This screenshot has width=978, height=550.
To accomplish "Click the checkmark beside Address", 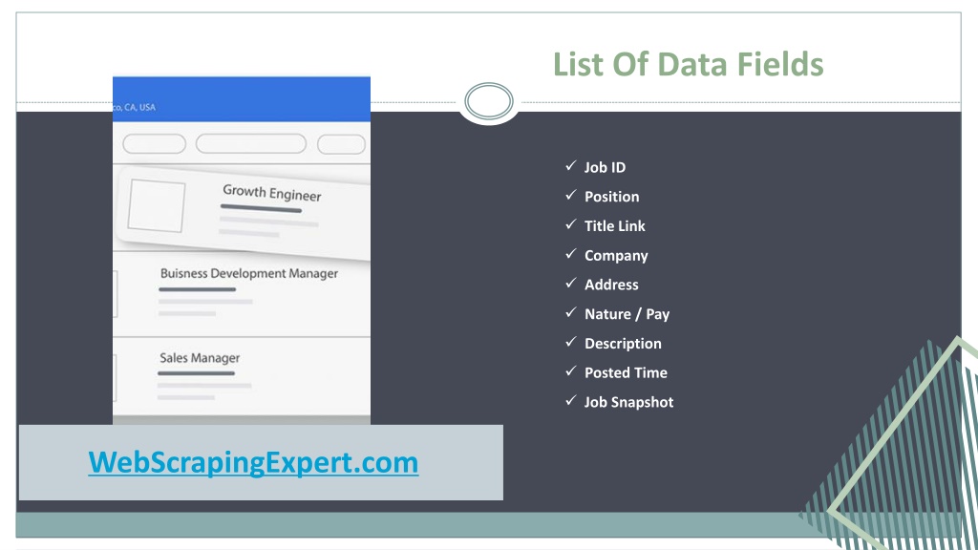I will point(571,283).
